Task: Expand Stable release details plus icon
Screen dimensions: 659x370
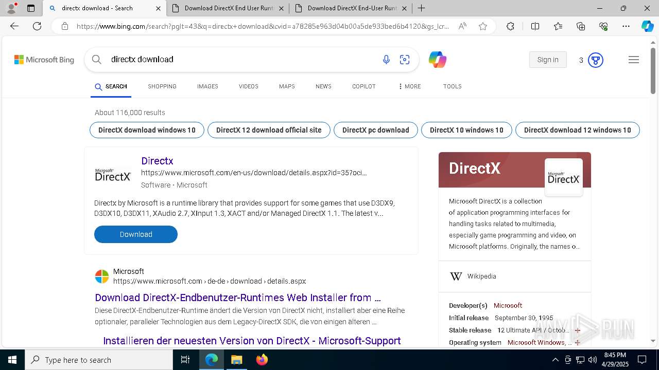Action: [577, 330]
